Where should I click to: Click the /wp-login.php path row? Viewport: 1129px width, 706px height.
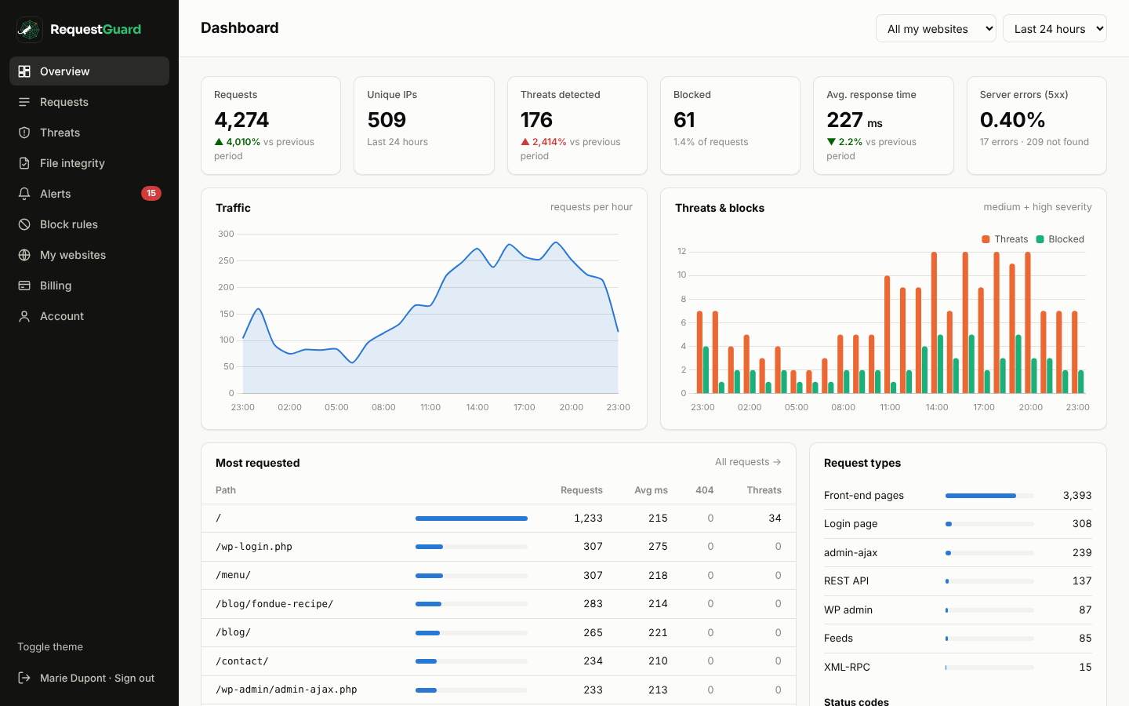[x=499, y=547]
